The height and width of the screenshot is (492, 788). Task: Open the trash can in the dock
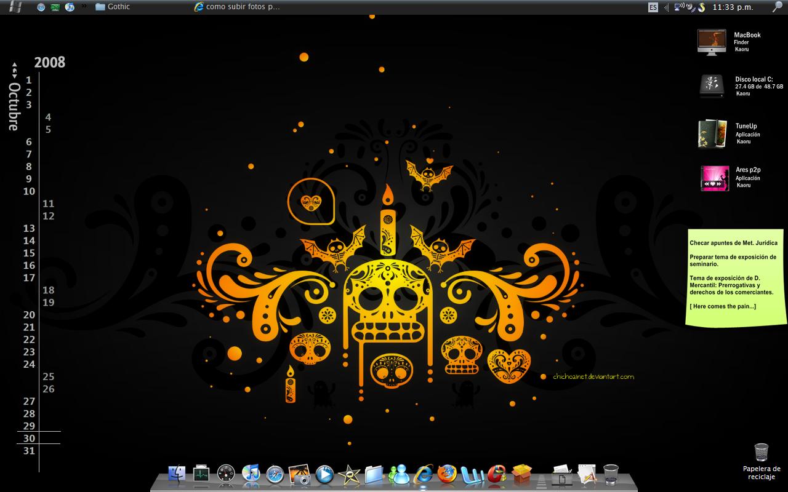coord(611,474)
